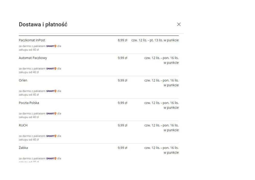255x180 pixels.
Task: Click the SMART badge under Orlen
Action: 51,91
